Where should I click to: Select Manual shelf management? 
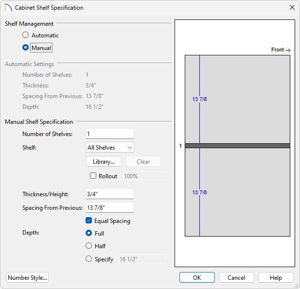25,48
